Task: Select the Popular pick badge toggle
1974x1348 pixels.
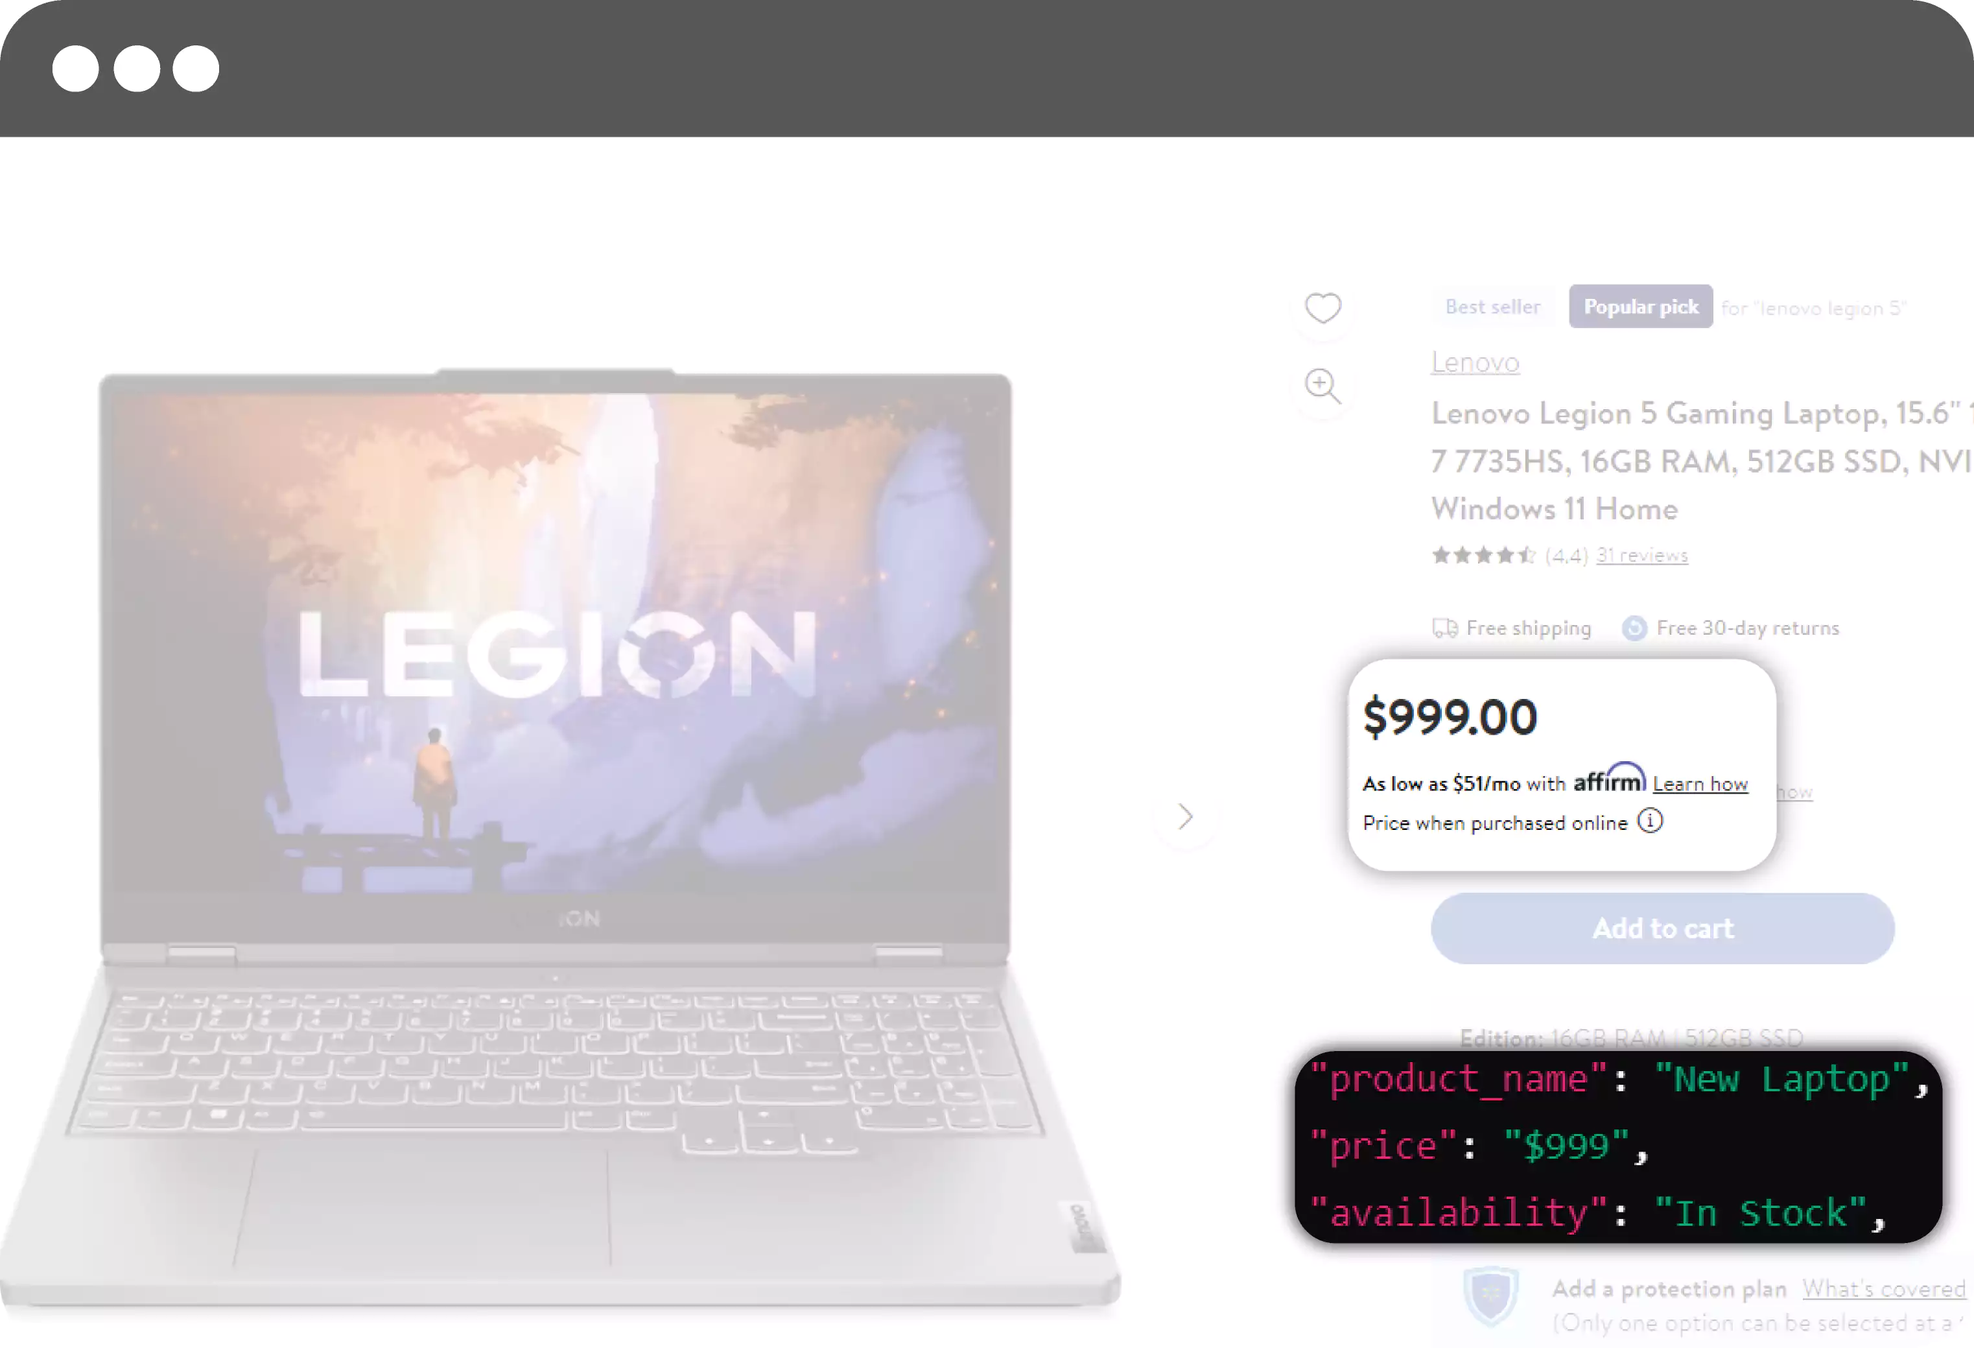Action: 1639,307
